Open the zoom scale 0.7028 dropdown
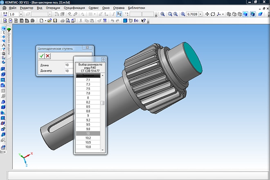The image size is (270, 180). (200, 14)
